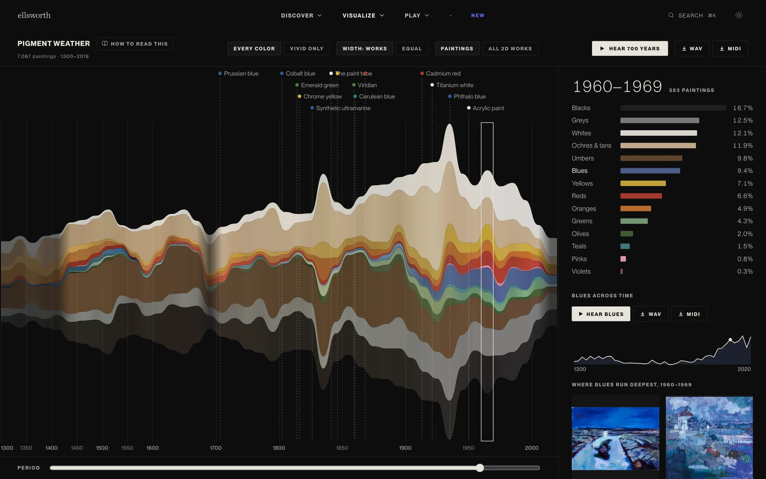Select Reds row in color list

(x=662, y=196)
